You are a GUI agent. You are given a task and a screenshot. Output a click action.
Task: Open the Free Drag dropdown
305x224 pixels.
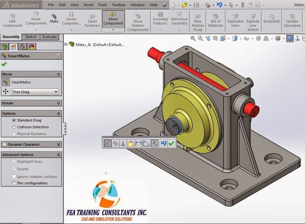click(35, 92)
